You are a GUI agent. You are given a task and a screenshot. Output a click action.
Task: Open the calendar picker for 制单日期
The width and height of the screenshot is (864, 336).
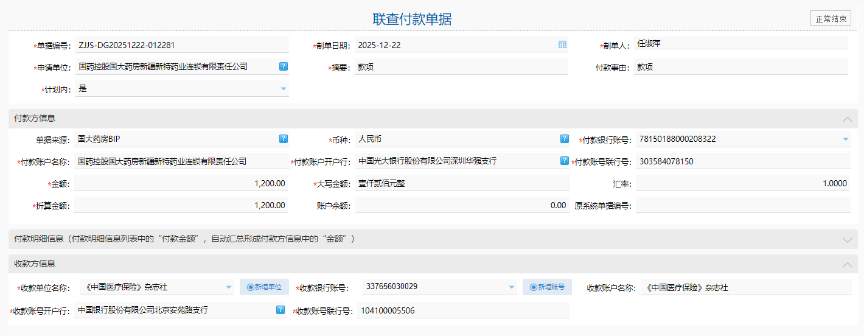coord(562,45)
